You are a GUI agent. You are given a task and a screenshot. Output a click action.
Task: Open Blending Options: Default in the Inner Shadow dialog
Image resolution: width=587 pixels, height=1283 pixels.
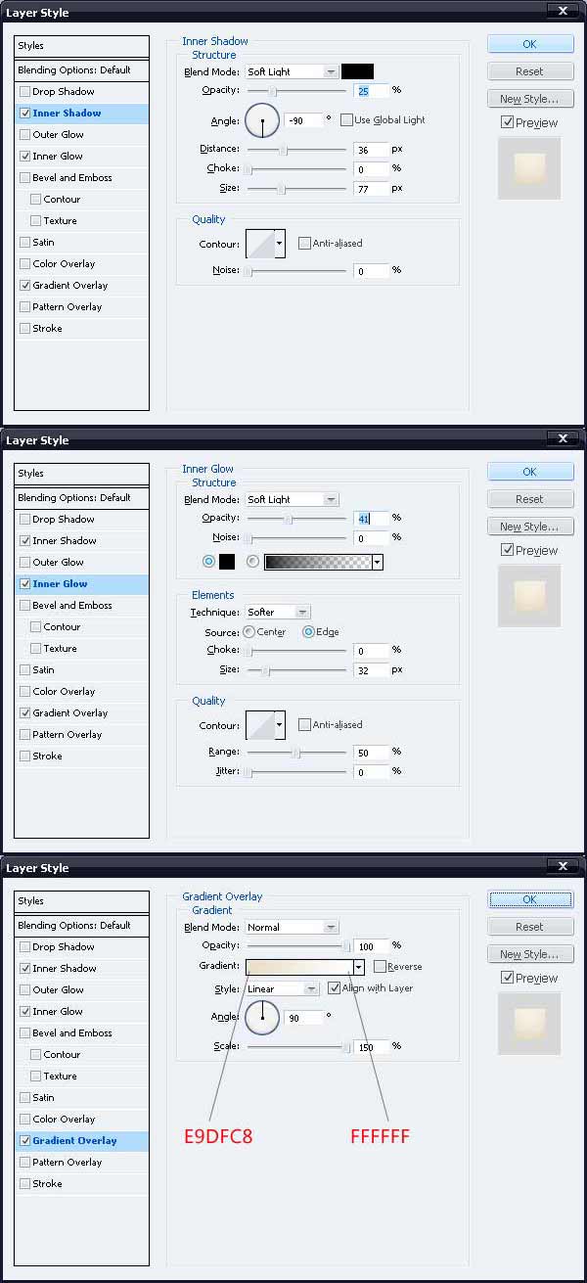coord(82,70)
